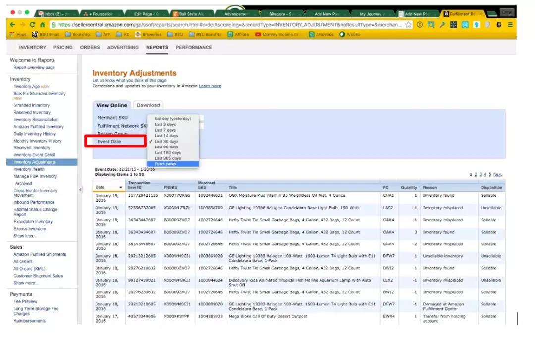Open the BSU Benefits bookmark folder
This screenshot has height=340, width=535.
205,35
